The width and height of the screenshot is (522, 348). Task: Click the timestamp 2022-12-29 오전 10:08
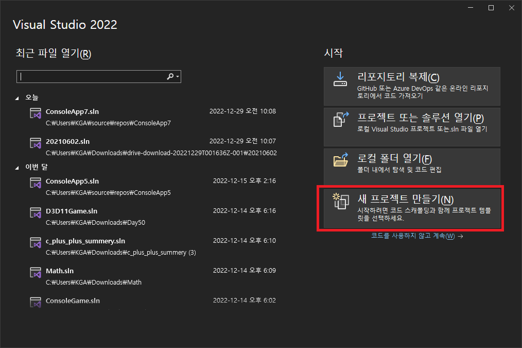242,111
